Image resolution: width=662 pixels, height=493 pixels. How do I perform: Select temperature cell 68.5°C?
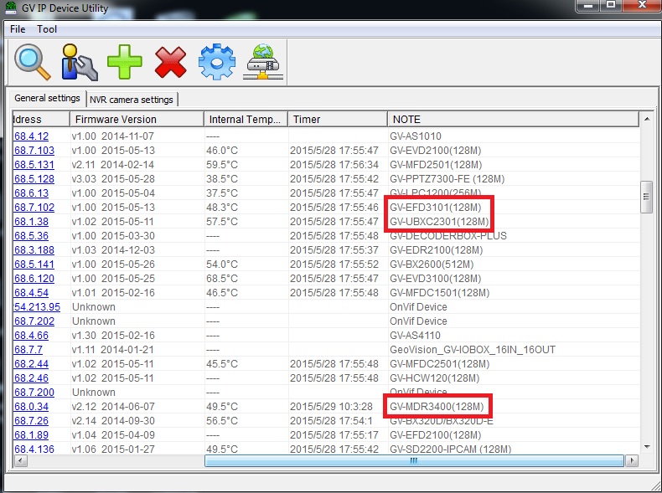(222, 279)
